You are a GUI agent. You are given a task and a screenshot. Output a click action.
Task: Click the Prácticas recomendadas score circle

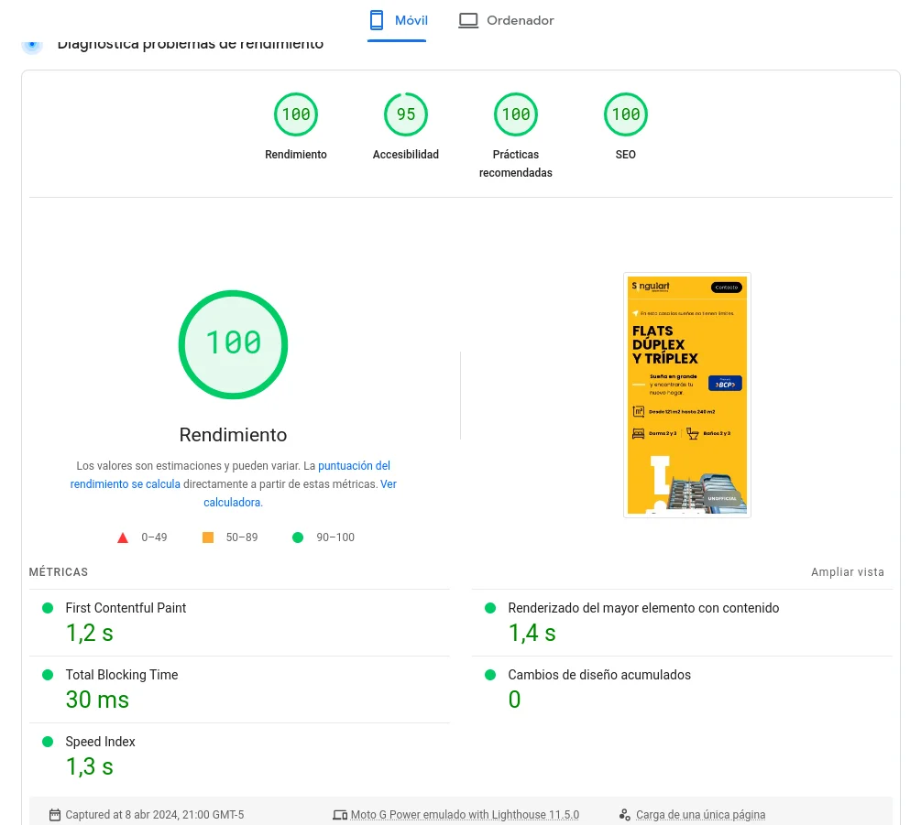click(515, 114)
